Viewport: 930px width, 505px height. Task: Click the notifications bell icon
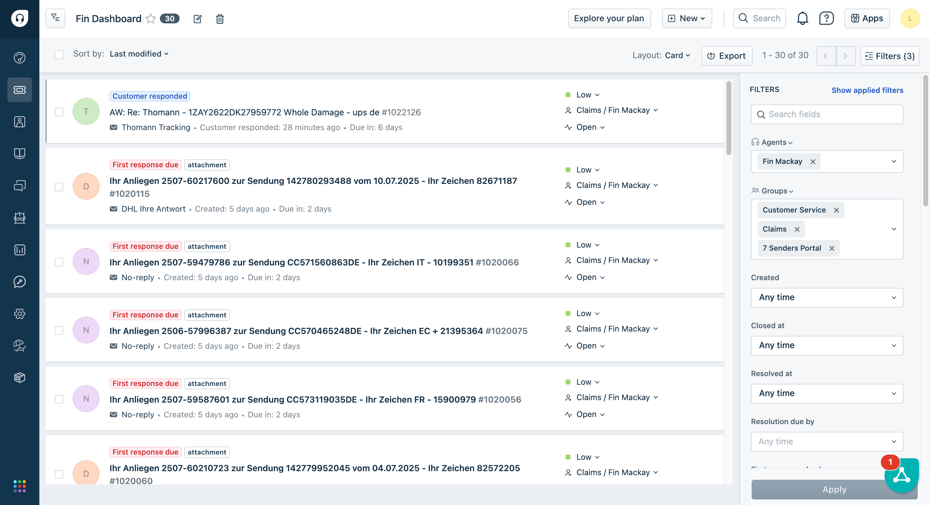[802, 18]
